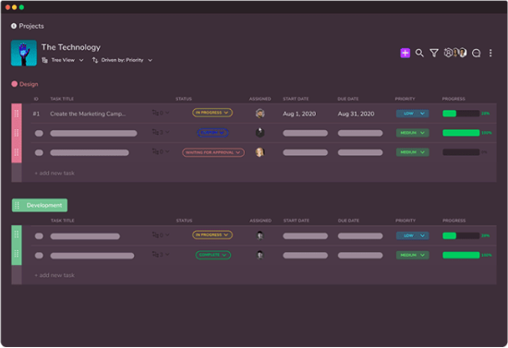
Task: Click the progress bar of task #1
Action: 461,114
